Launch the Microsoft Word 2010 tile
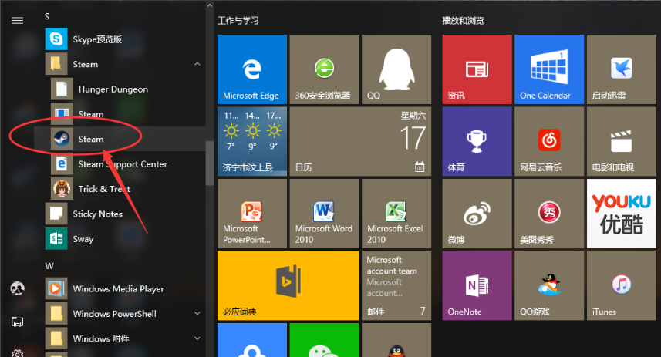 (324, 214)
